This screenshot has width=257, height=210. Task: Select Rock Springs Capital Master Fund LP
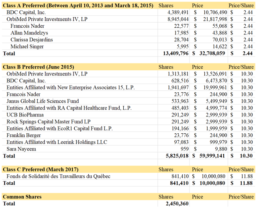(x=49, y=122)
